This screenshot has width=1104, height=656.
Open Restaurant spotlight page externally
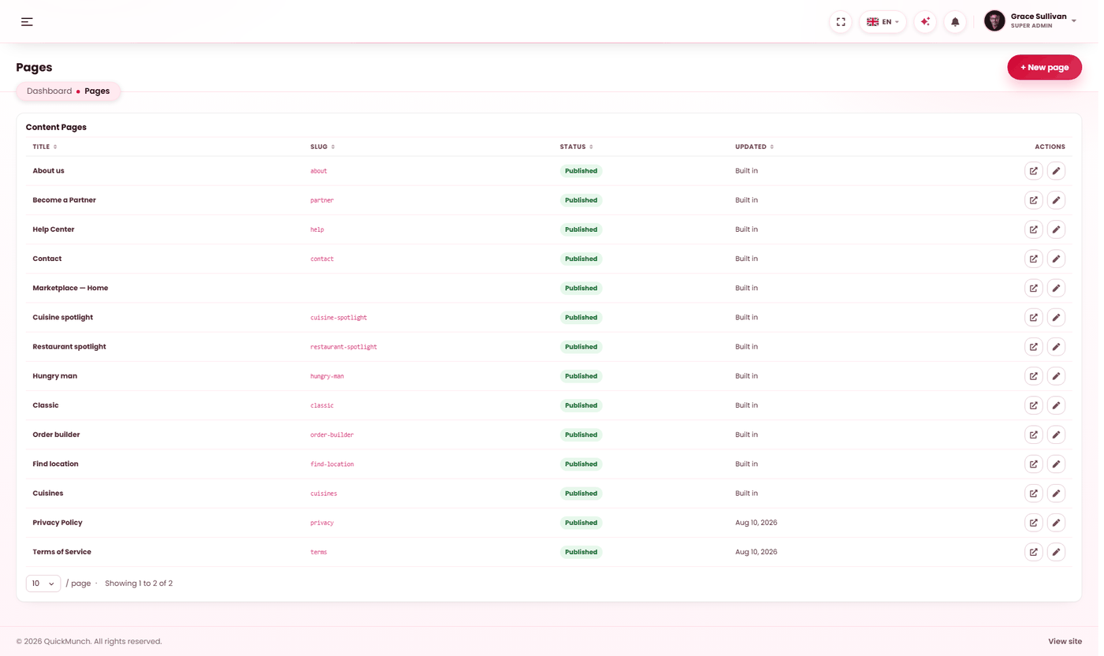click(x=1033, y=347)
